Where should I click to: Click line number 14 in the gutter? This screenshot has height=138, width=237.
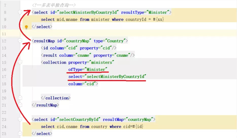(4, 56)
